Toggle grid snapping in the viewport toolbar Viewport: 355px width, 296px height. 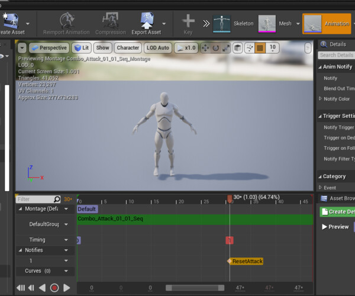click(260, 47)
